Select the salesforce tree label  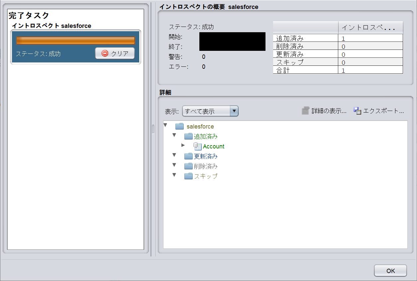click(x=200, y=127)
